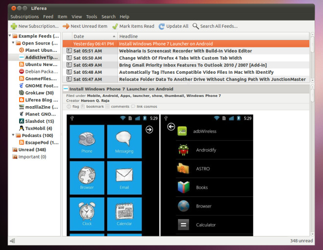Click the Headline column header

pyautogui.click(x=213, y=37)
